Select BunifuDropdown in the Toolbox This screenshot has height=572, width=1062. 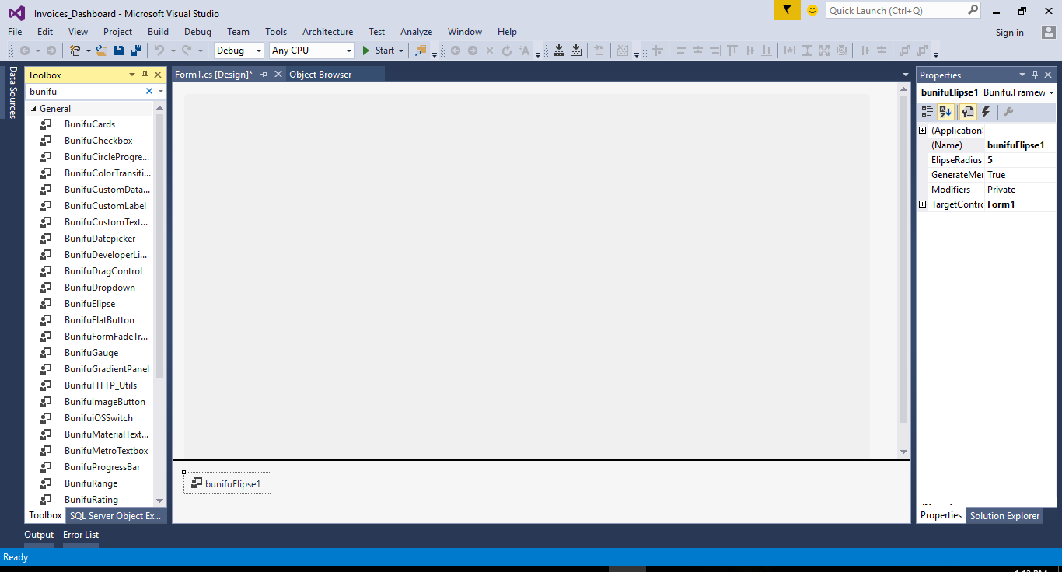coord(100,288)
